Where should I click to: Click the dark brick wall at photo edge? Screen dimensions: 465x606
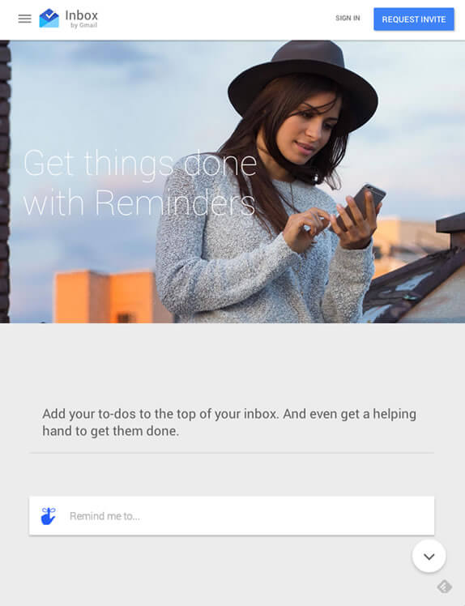[x=4, y=181]
